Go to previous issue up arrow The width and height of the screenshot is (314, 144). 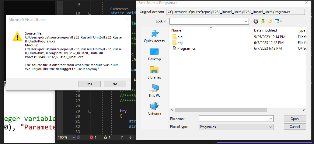tap(122, 137)
